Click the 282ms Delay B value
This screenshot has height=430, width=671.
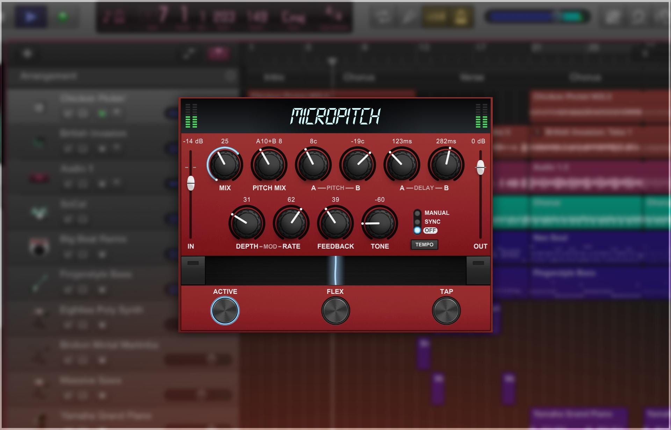446,141
